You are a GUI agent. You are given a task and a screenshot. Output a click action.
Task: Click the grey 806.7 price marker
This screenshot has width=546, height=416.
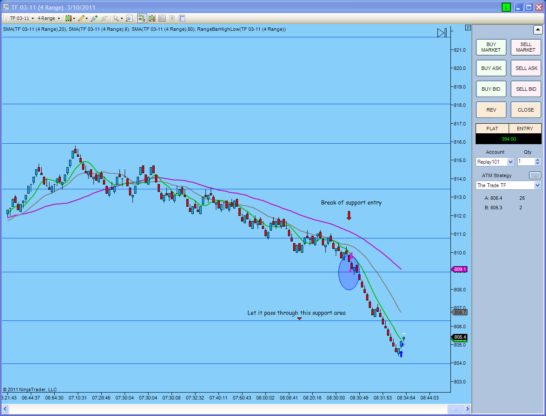tap(459, 312)
